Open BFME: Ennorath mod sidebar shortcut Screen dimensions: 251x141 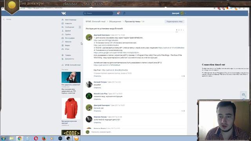point(73,65)
